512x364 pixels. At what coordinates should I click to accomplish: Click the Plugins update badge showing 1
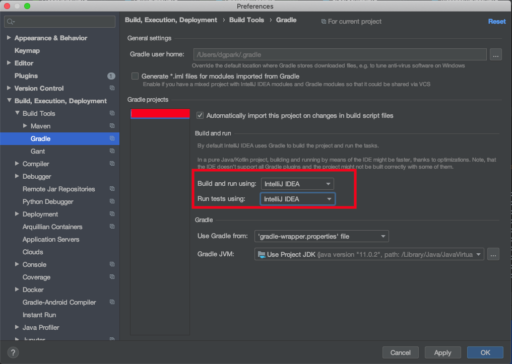pos(111,76)
